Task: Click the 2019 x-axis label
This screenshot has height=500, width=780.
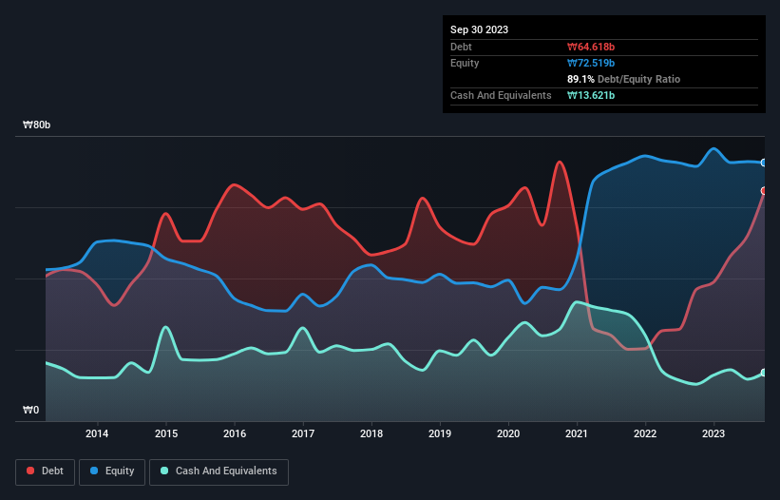Action: click(440, 433)
